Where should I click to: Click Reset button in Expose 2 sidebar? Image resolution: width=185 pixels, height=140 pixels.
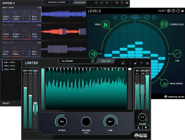click(x=6, y=103)
